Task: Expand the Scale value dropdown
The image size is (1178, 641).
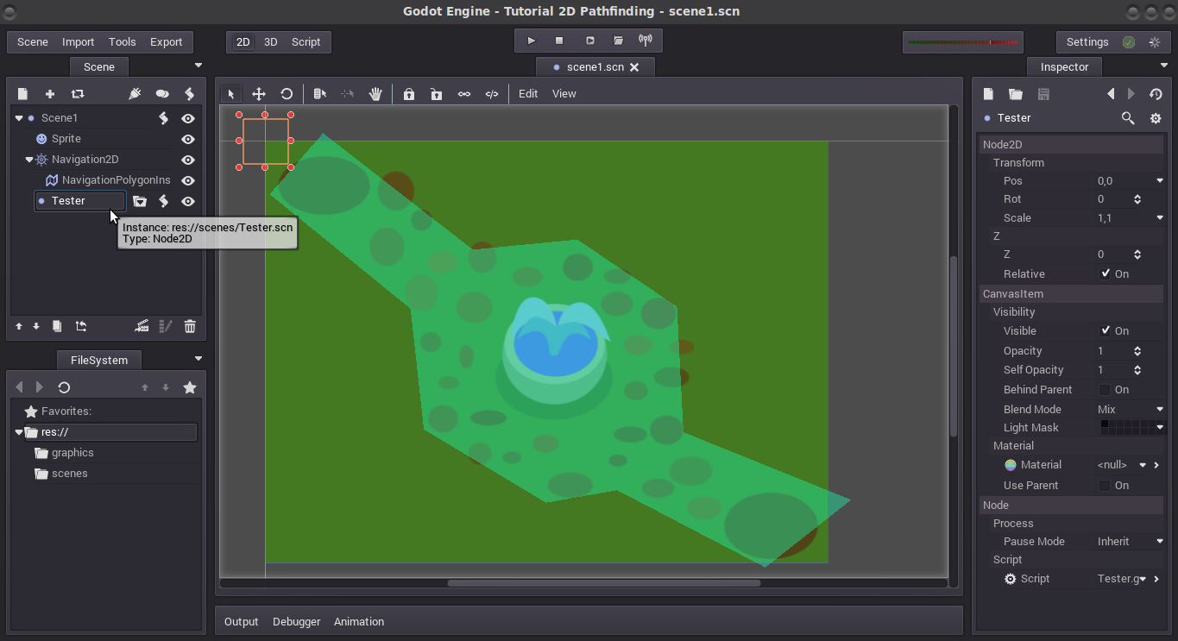Action: [x=1160, y=218]
